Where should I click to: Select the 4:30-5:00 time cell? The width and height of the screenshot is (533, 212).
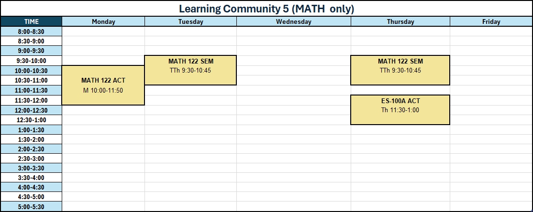(31, 197)
